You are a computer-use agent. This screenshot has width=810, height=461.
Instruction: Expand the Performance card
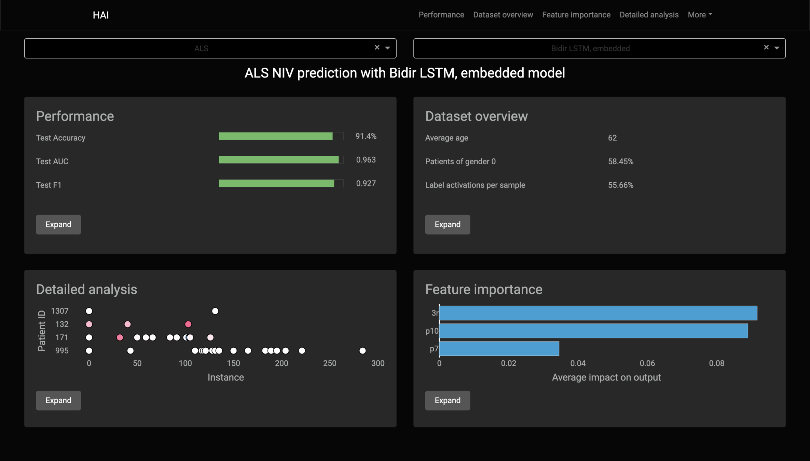click(58, 224)
